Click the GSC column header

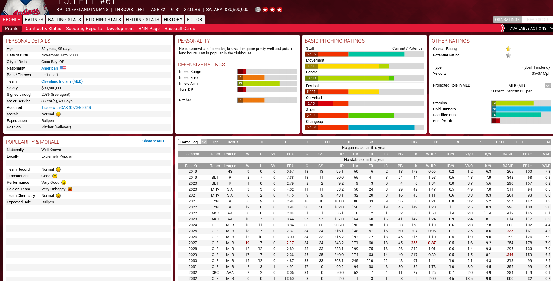pos(500,142)
